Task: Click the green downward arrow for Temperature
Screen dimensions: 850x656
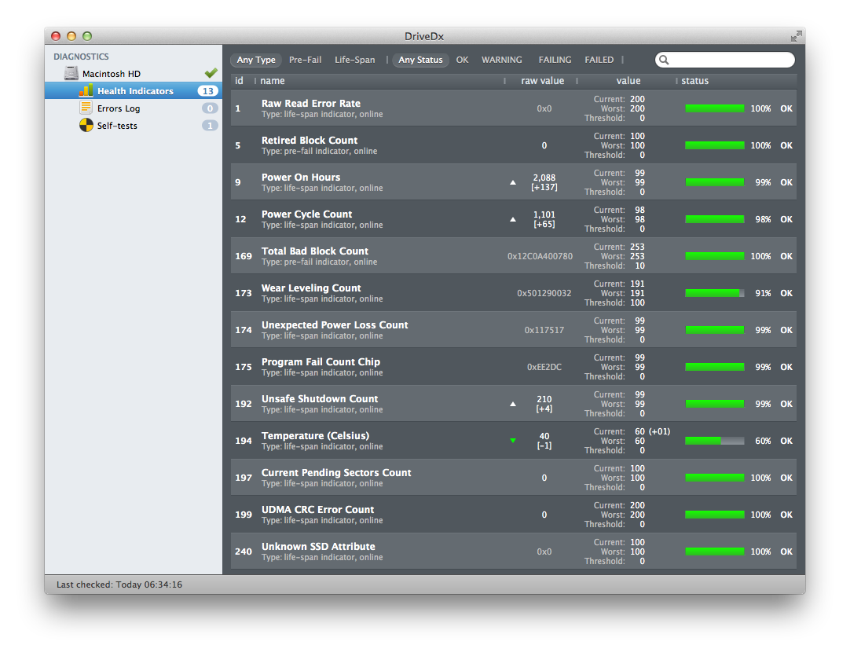Action: pyautogui.click(x=513, y=441)
